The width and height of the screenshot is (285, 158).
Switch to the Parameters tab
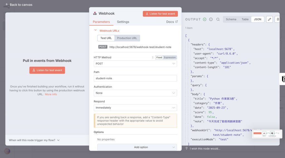pos(101,22)
